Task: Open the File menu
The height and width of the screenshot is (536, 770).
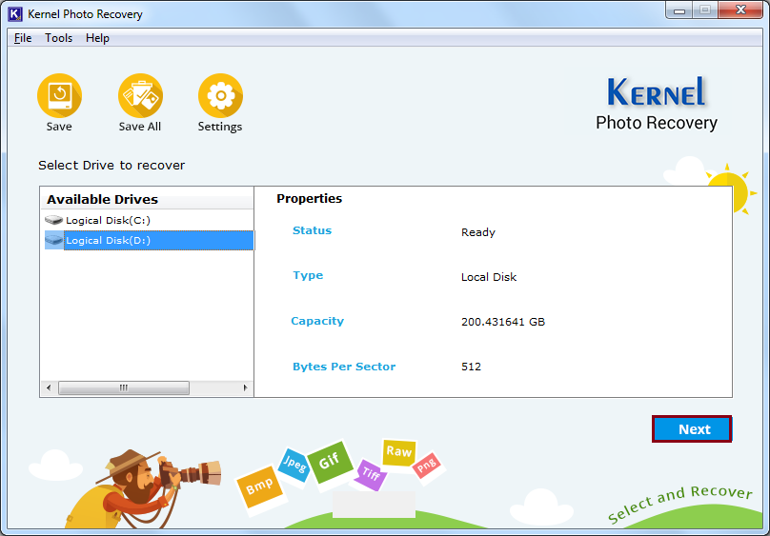Action: [x=23, y=38]
